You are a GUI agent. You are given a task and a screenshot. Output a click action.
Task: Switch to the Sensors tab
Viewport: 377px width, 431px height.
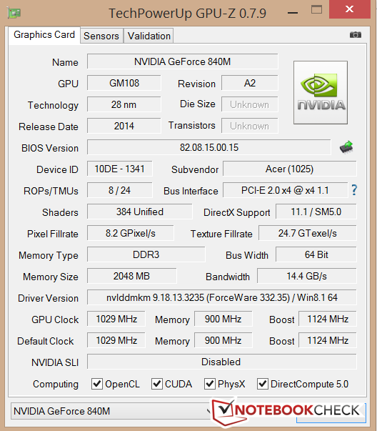coord(101,36)
